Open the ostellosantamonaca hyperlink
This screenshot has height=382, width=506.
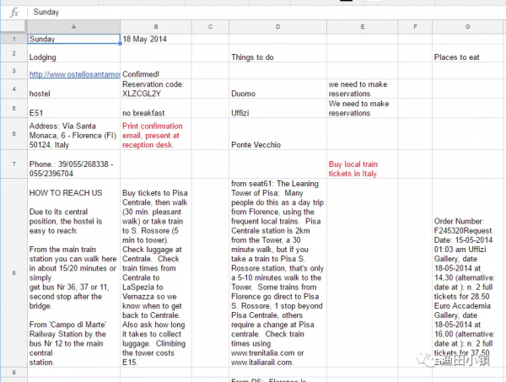click(x=74, y=74)
